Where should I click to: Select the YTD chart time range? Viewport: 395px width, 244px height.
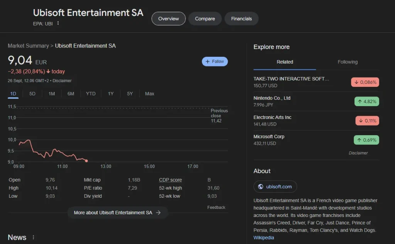tap(91, 94)
